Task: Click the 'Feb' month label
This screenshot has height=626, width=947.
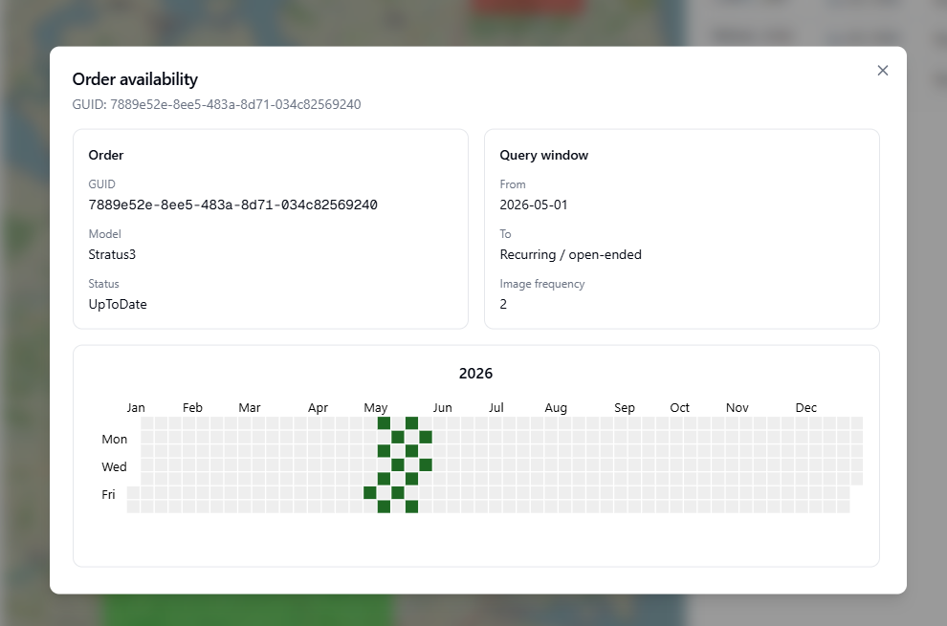Action: coord(192,408)
